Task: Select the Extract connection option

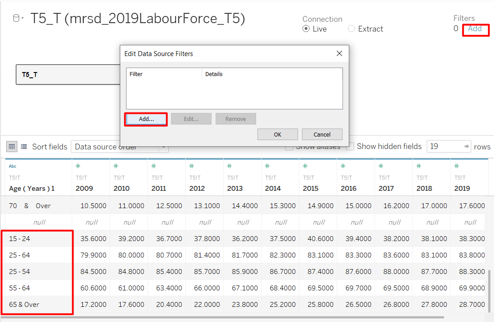Action: point(351,29)
